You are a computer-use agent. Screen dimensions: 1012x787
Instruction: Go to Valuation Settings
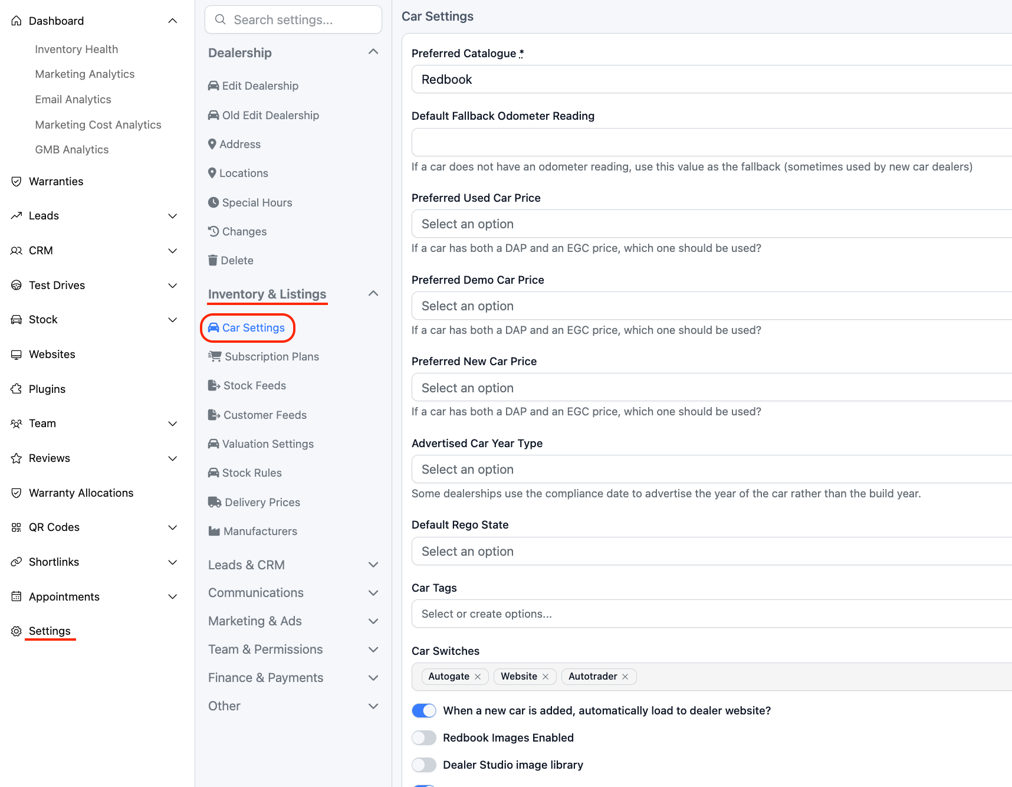[x=267, y=444]
